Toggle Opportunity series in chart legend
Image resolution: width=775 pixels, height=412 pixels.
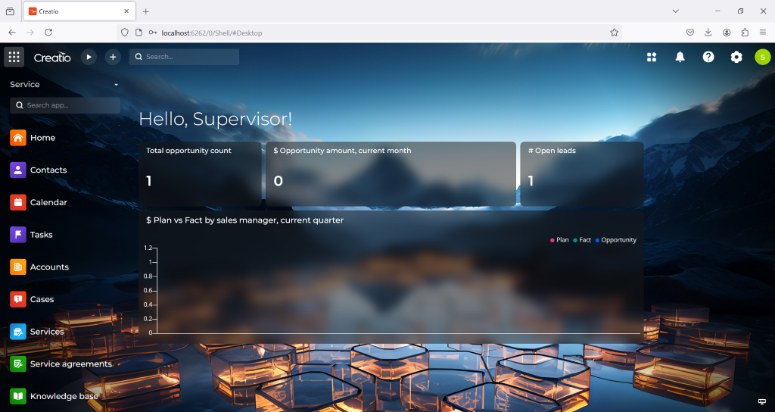pyautogui.click(x=616, y=240)
